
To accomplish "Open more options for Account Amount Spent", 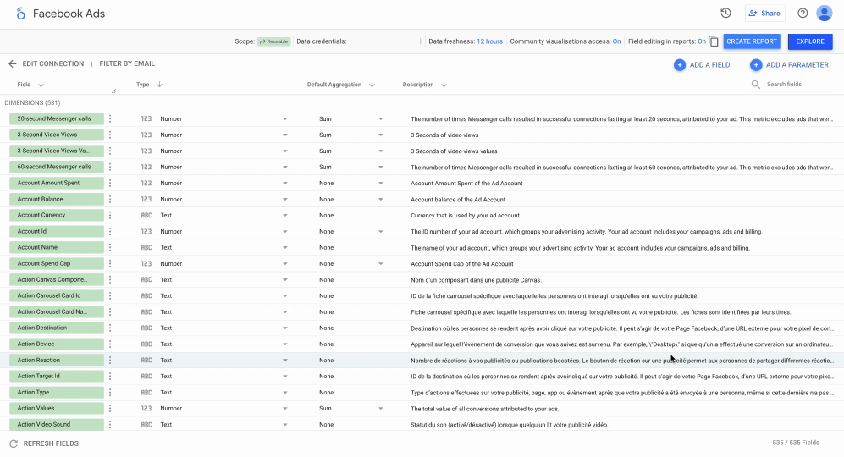I will (110, 183).
